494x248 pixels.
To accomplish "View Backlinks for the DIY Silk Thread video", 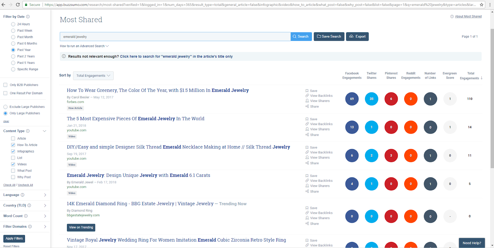I will pyautogui.click(x=319, y=152).
